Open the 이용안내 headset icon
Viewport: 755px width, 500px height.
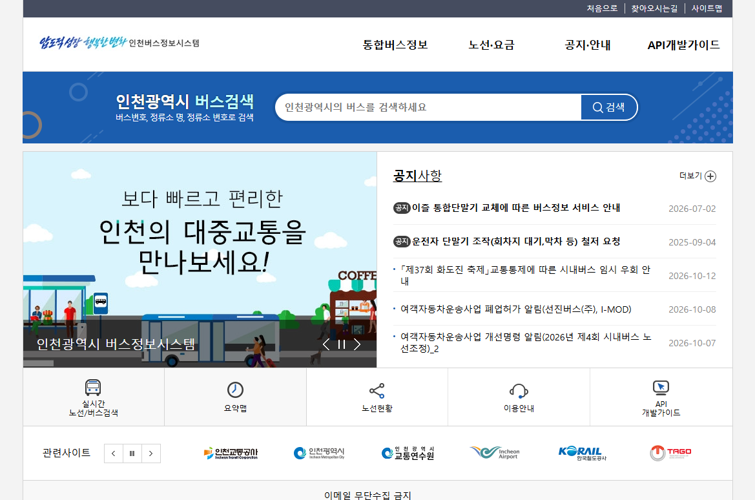click(519, 391)
